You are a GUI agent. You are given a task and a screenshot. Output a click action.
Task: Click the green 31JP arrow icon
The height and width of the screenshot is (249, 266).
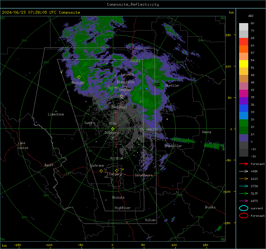pyautogui.click(x=244, y=193)
